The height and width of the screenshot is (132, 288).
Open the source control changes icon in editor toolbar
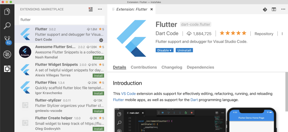point(265,9)
